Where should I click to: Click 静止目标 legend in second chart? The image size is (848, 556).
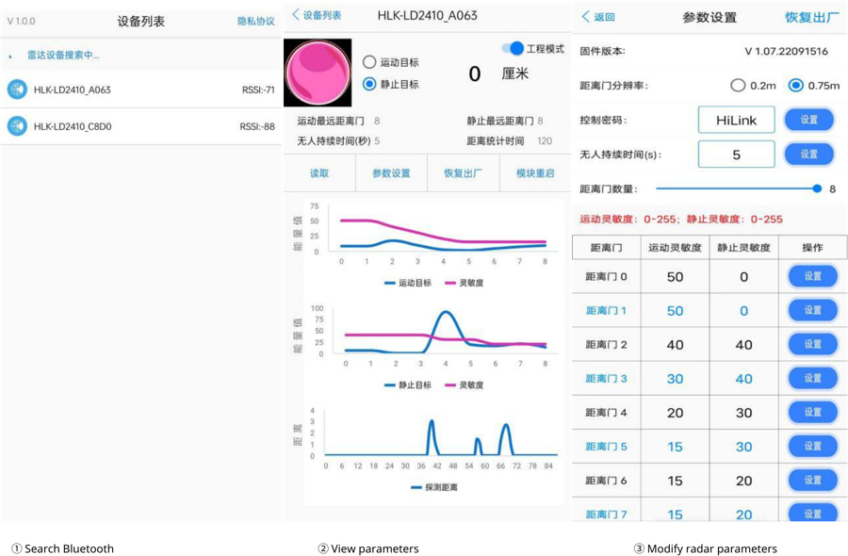408,385
